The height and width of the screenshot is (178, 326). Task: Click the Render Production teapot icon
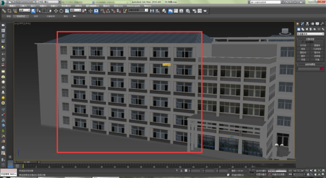tap(205, 11)
